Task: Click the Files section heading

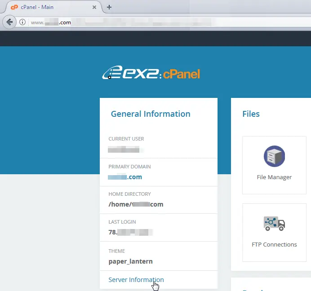Action: click(x=251, y=114)
